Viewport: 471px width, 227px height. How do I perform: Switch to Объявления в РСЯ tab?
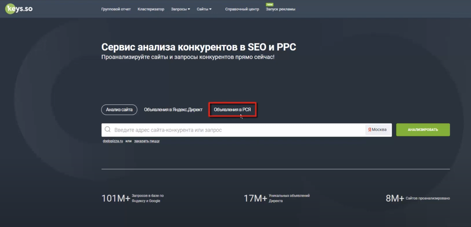[x=232, y=110]
